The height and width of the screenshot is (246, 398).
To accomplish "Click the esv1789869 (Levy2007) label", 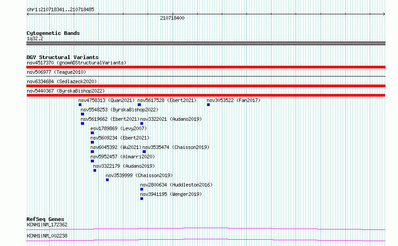I will click(x=119, y=128).
